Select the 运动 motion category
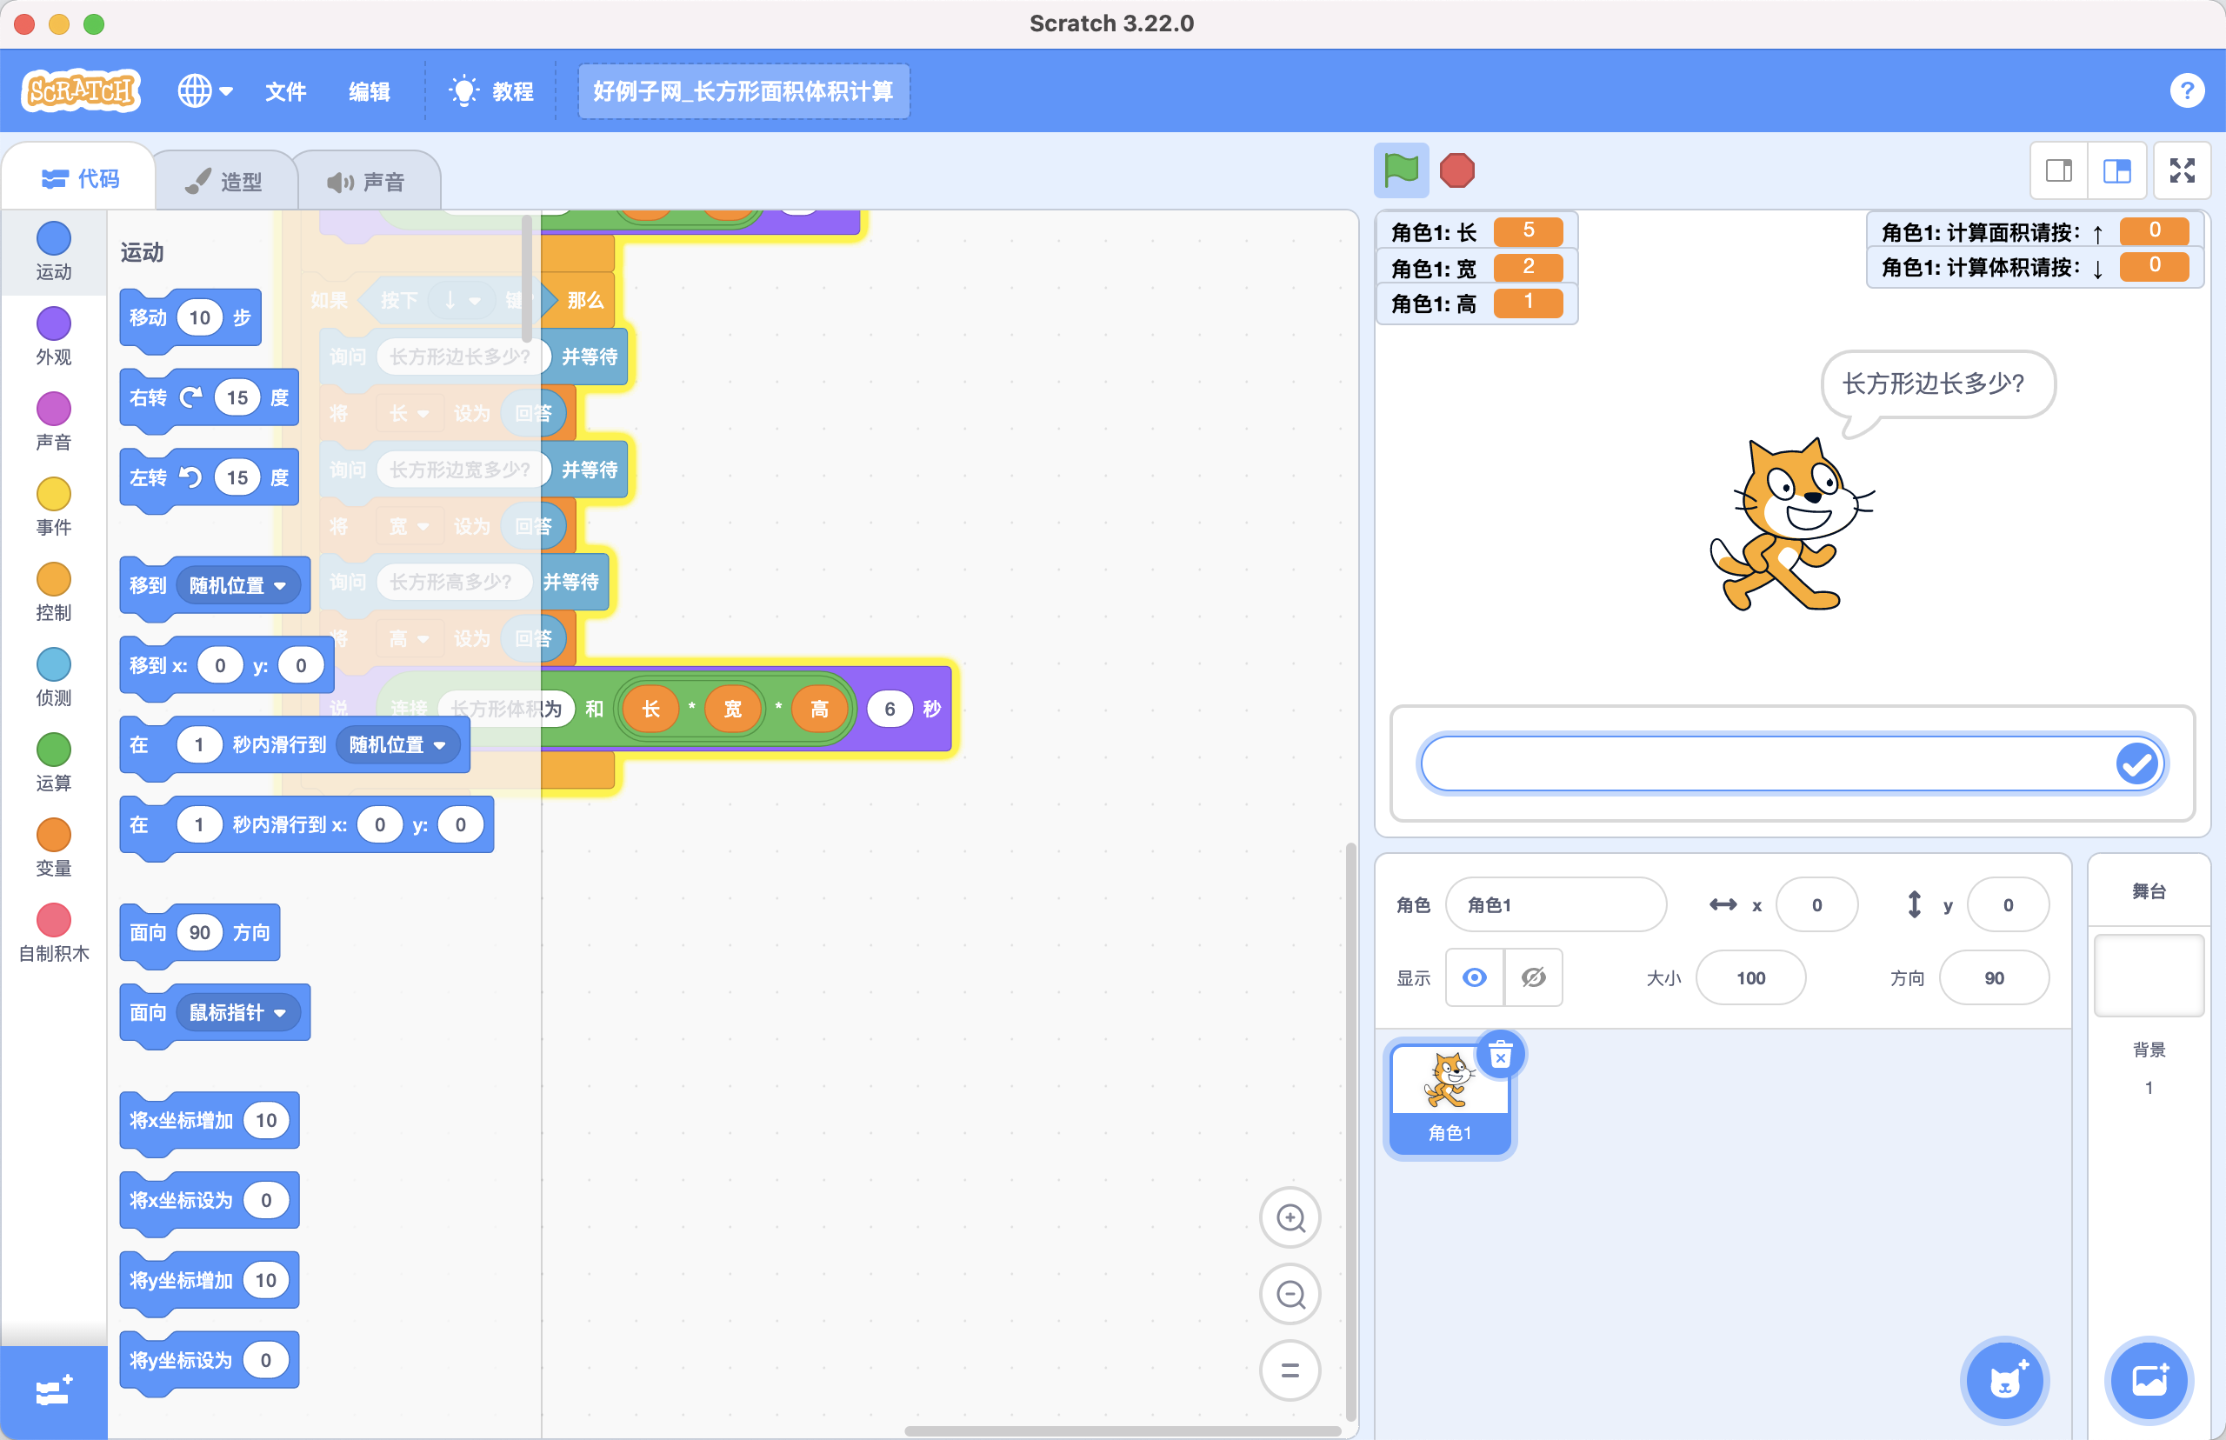 coord(53,250)
